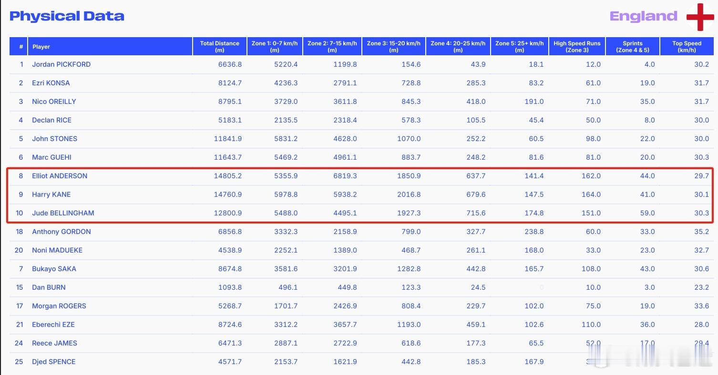The image size is (718, 375).
Task: Click player name Jordan PICKFORD
Action: click(x=61, y=64)
